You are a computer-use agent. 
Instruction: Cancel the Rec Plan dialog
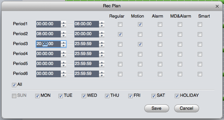[x=186, y=108]
